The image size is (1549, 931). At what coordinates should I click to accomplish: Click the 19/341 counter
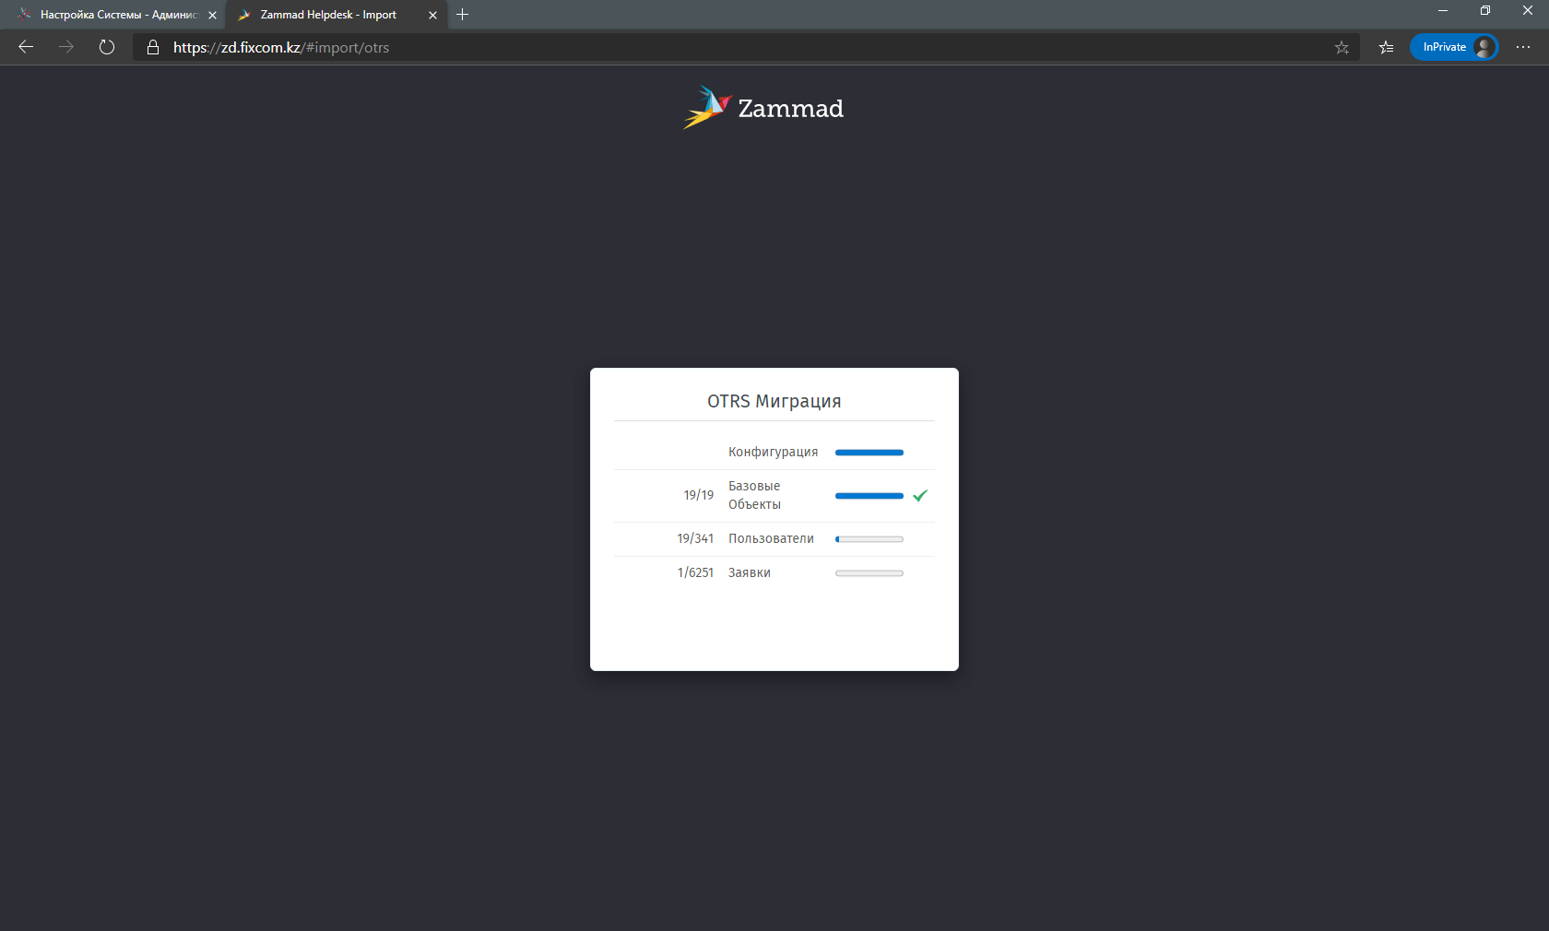coord(695,538)
